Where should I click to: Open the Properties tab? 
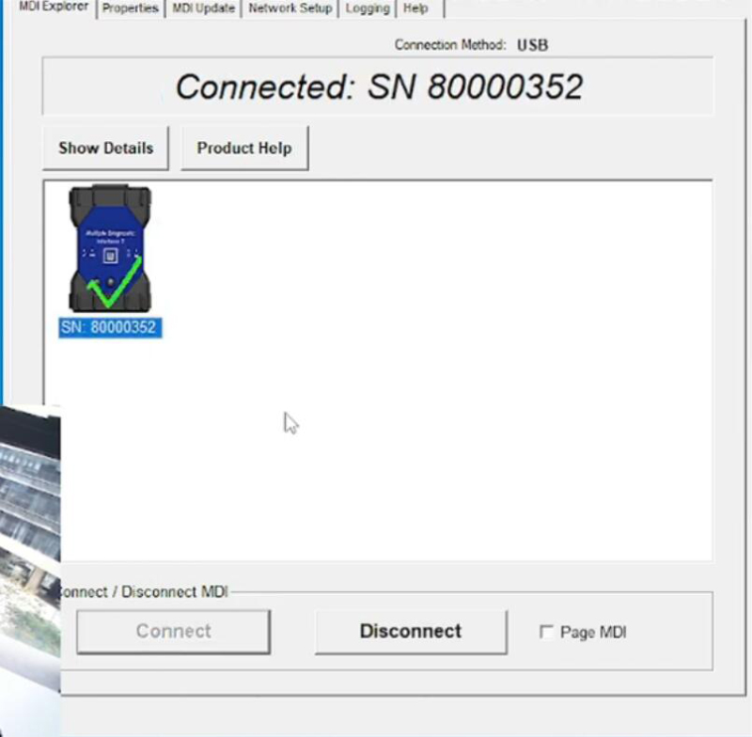pos(131,8)
